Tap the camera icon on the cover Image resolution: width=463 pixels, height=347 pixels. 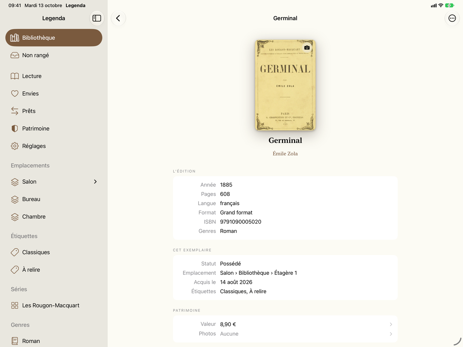[307, 48]
